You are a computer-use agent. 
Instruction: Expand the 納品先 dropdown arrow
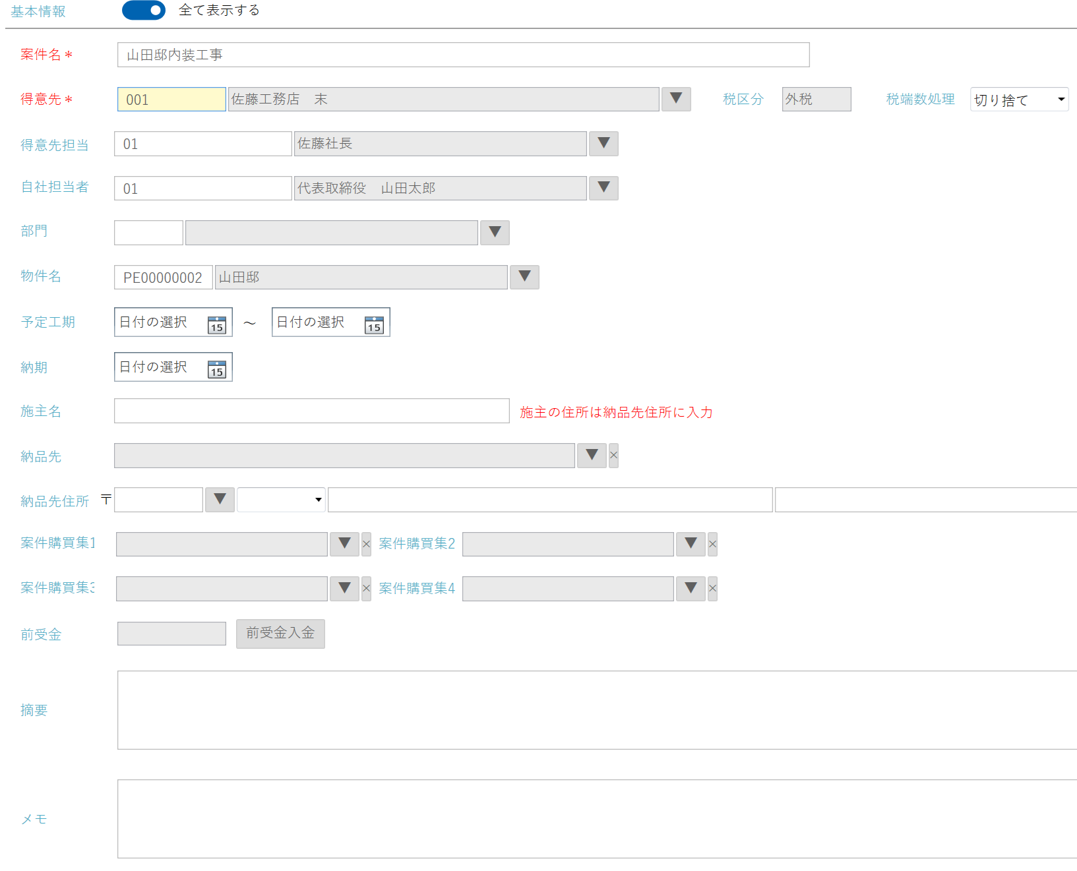(x=592, y=456)
